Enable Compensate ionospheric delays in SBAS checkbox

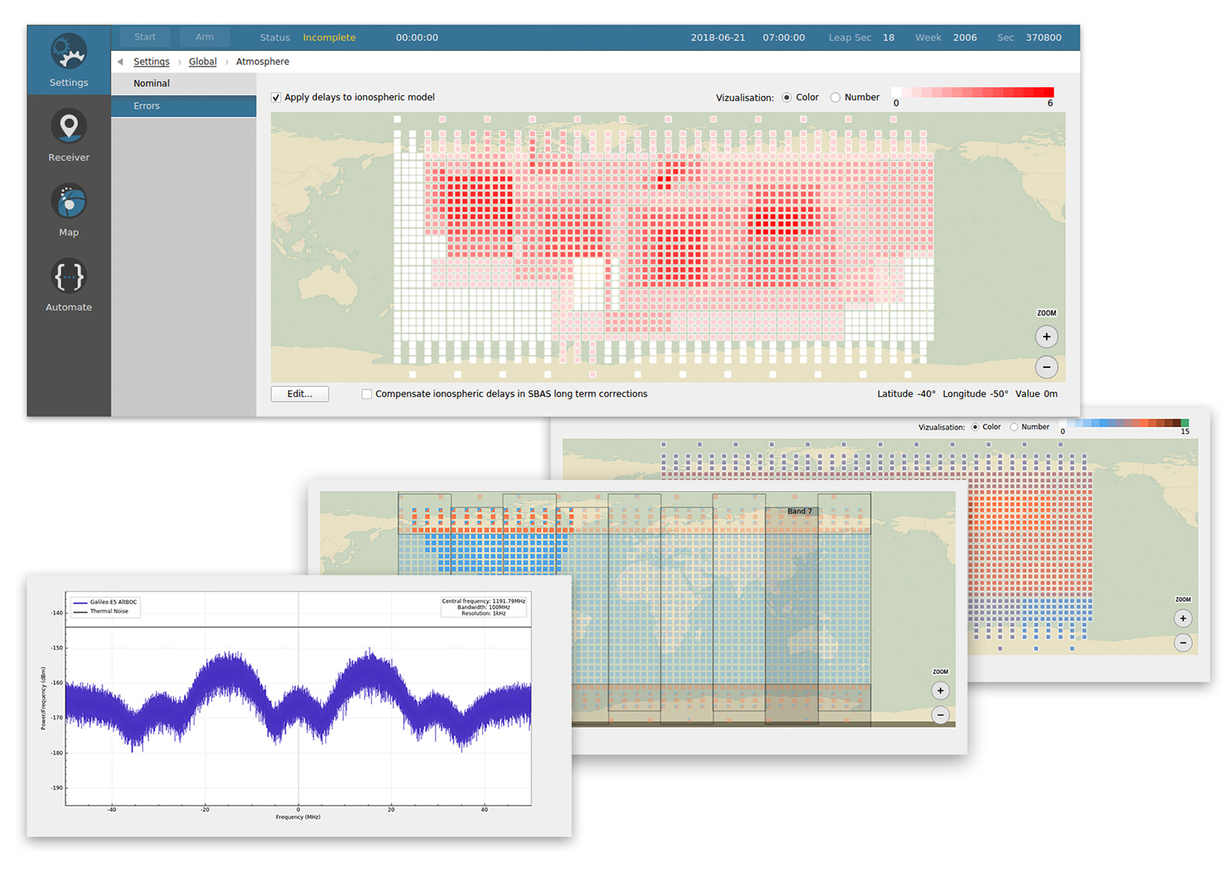367,394
